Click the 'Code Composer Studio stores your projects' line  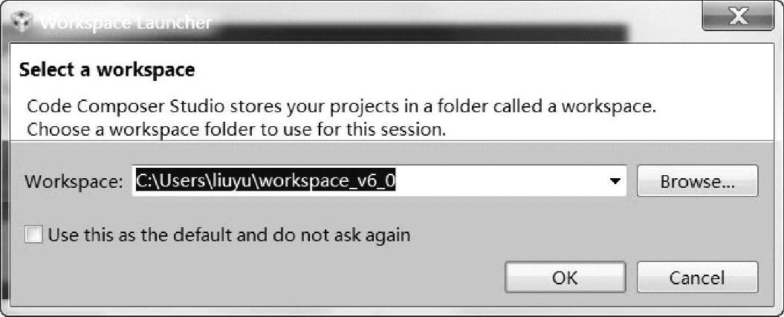tap(341, 106)
